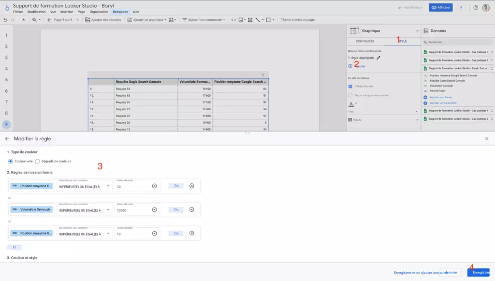Open the help question mark icon
The width and height of the screenshot is (495, 281).
pos(476,8)
